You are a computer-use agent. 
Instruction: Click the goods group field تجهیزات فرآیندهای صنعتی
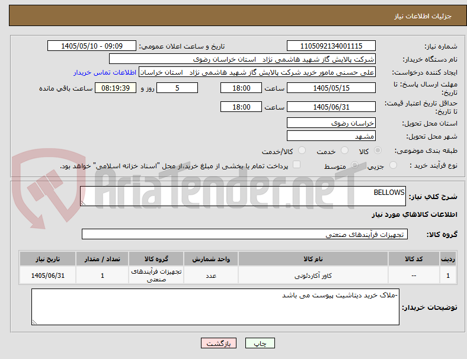pos(245,234)
